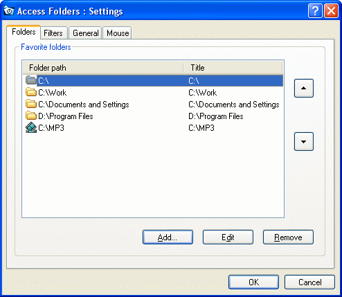The height and width of the screenshot is (297, 342).
Task: Move selected folder down with arrow button
Action: tap(304, 141)
